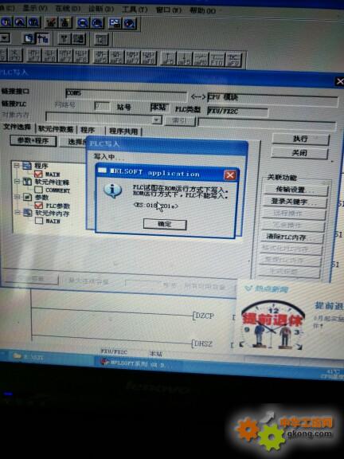Click the info icon in MELSOFT dialog
This screenshot has height=459, width=344.
(112, 191)
